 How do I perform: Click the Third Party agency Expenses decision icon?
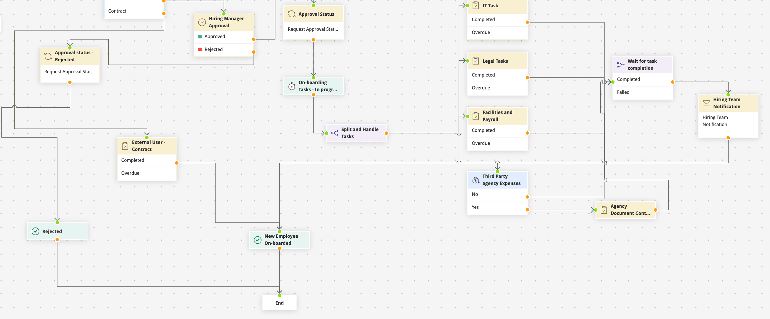click(476, 180)
